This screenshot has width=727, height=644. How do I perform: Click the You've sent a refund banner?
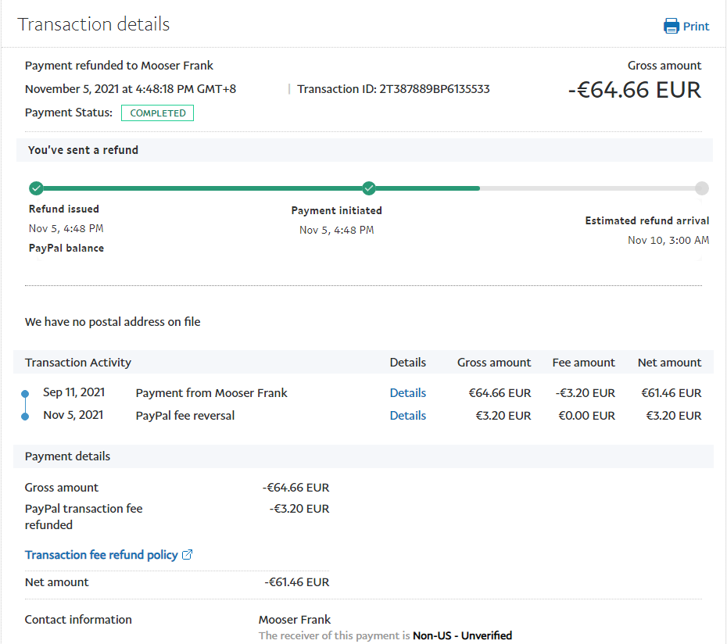(x=84, y=150)
